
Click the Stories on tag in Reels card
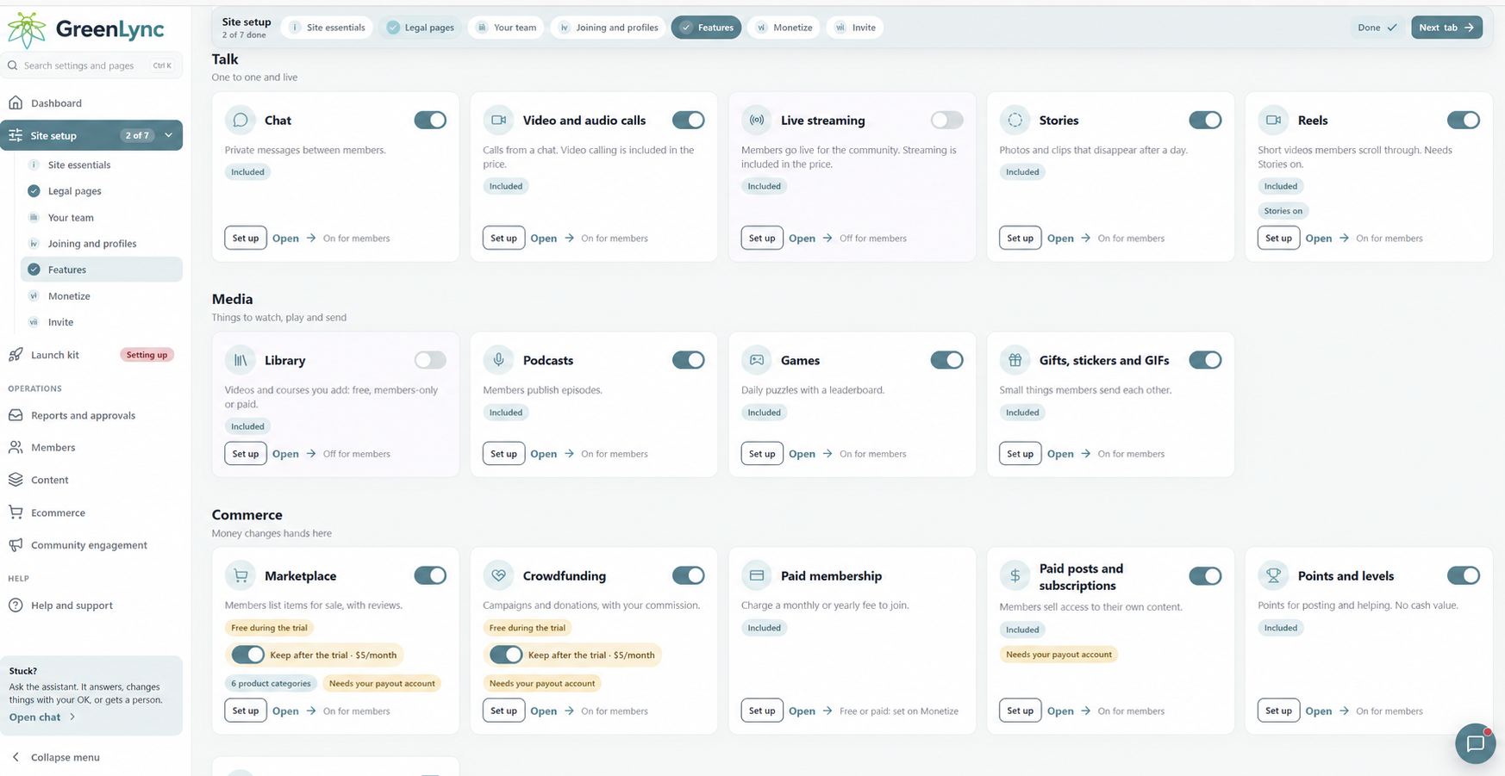[1283, 211]
